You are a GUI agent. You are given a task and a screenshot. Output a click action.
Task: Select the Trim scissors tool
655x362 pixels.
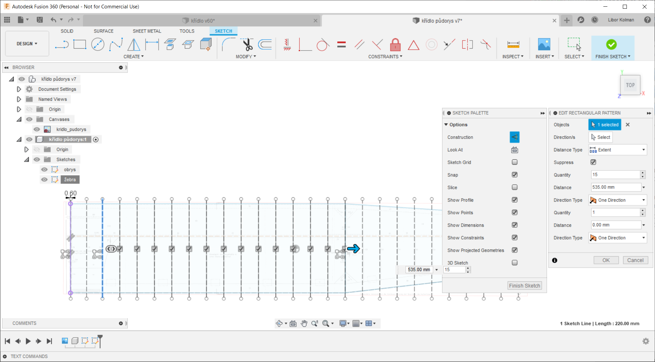pyautogui.click(x=247, y=44)
